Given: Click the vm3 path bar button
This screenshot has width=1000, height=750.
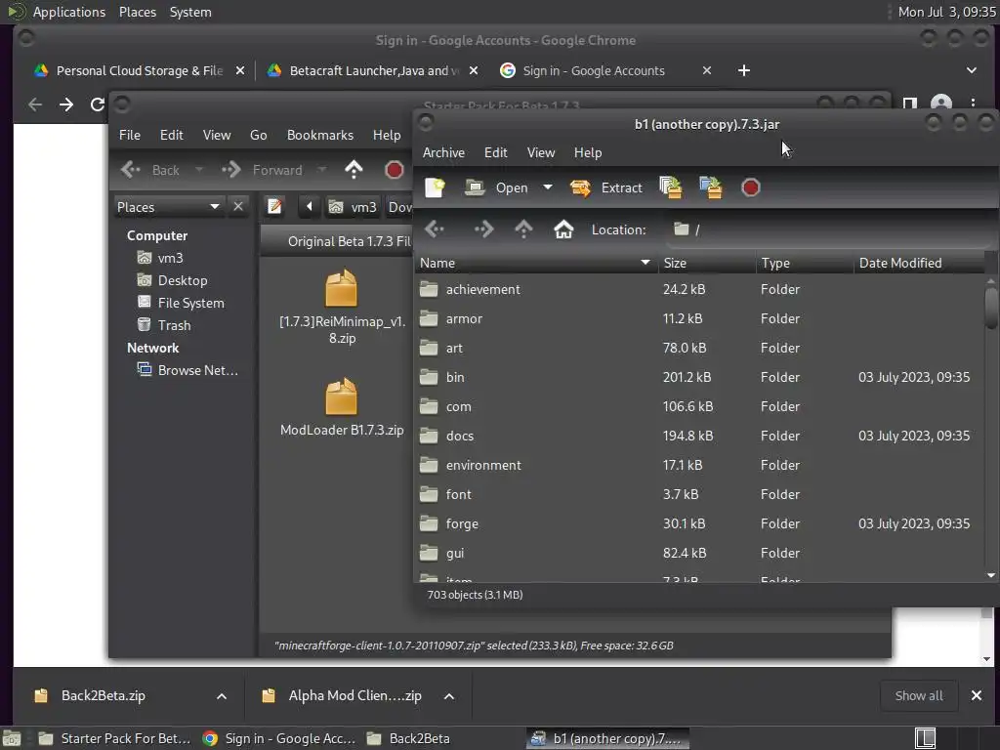Looking at the screenshot, I should pyautogui.click(x=354, y=207).
